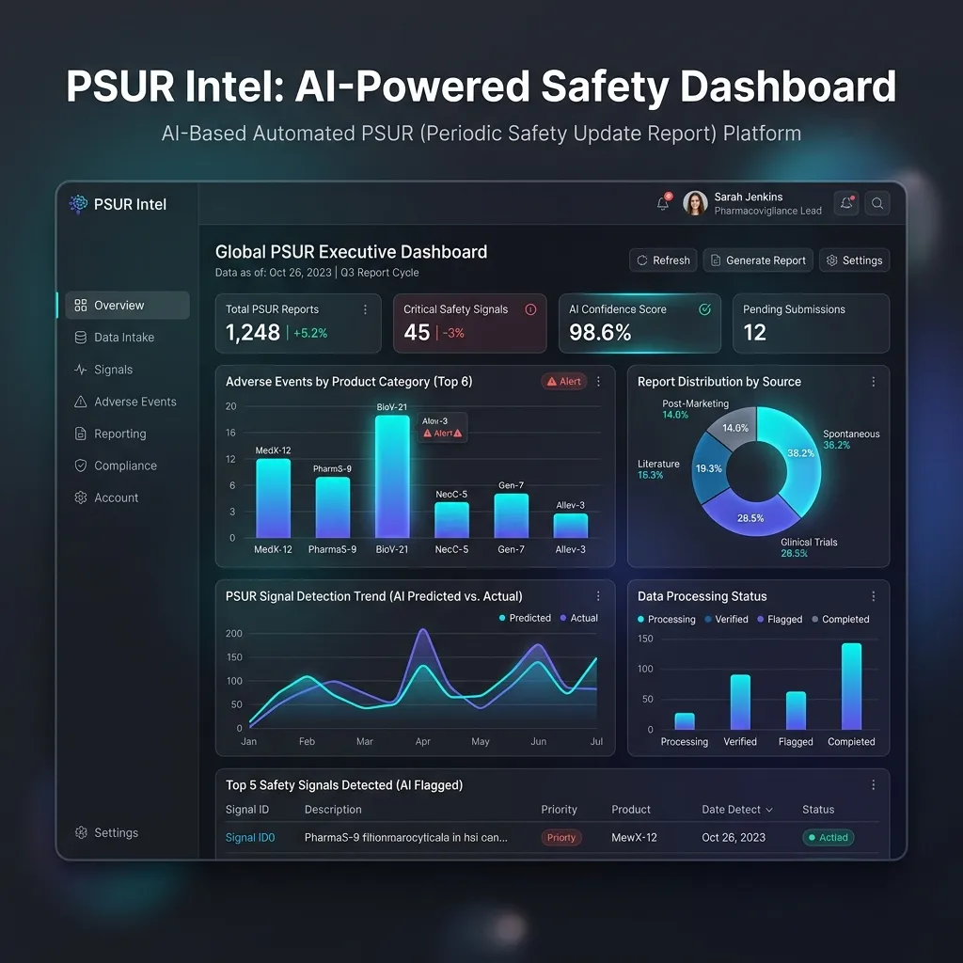Open Total PSUR Reports card options menu

tap(366, 309)
